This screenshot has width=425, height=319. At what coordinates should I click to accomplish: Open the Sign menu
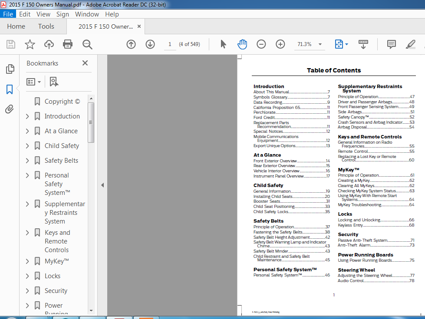coord(63,14)
